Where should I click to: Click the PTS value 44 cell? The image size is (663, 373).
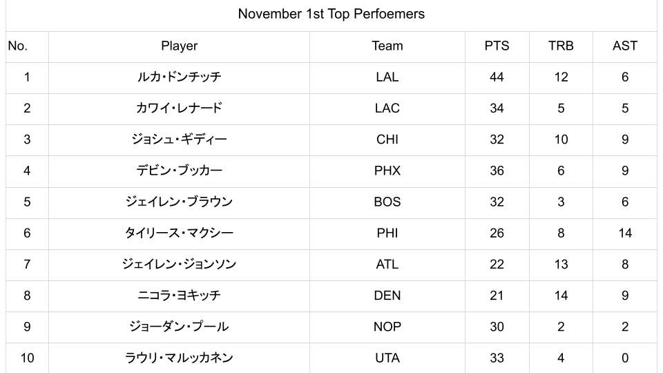pyautogui.click(x=497, y=77)
